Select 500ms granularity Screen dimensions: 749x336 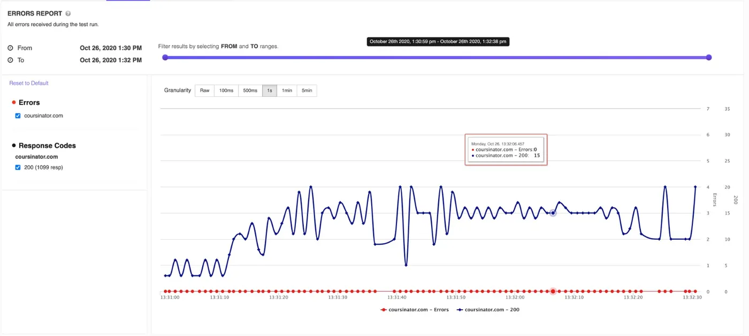(250, 90)
